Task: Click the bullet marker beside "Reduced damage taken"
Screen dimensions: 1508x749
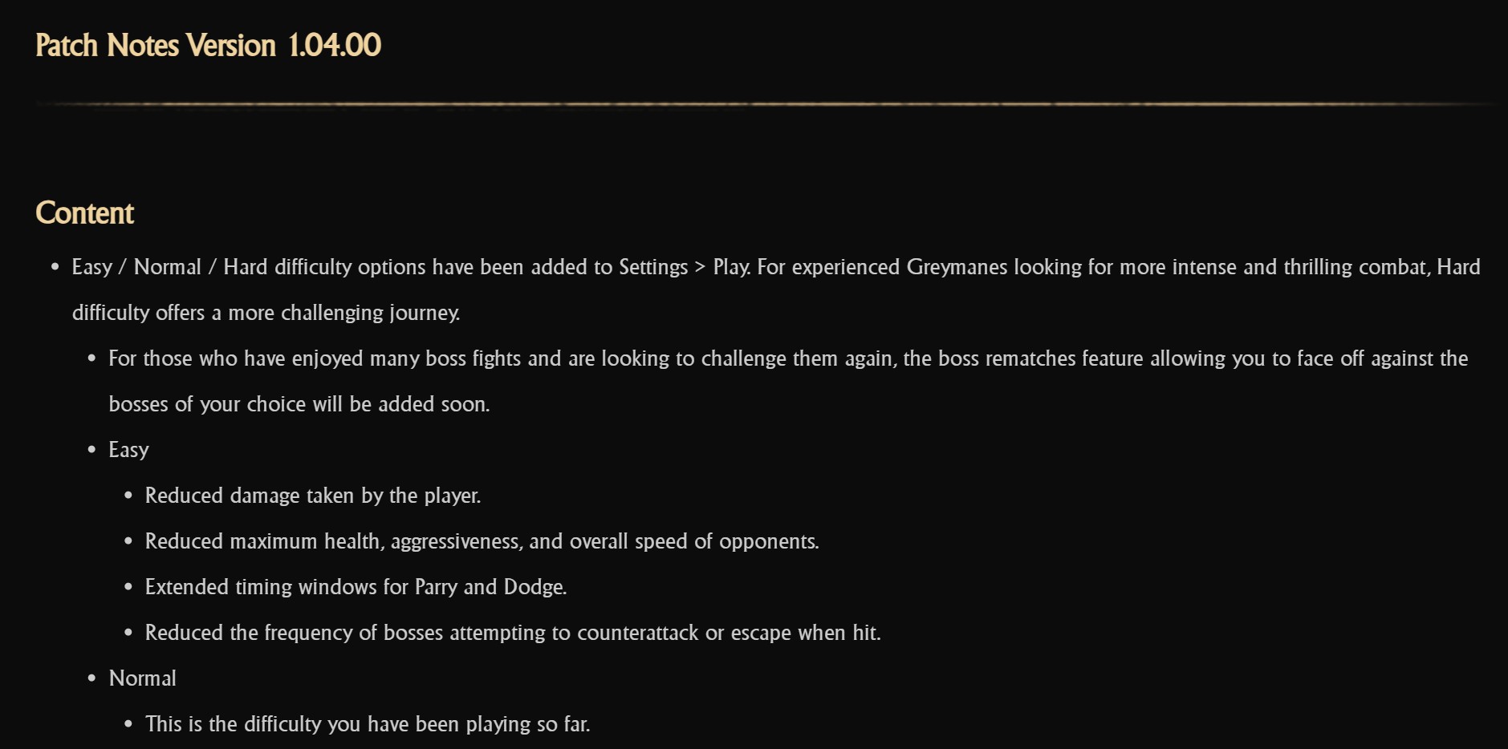Action: [x=128, y=496]
